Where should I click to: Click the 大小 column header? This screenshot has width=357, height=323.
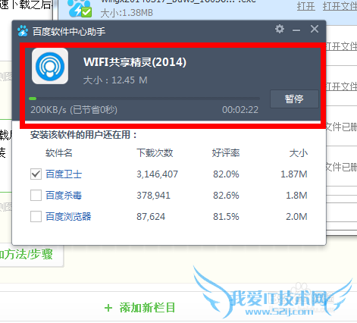[x=299, y=153]
